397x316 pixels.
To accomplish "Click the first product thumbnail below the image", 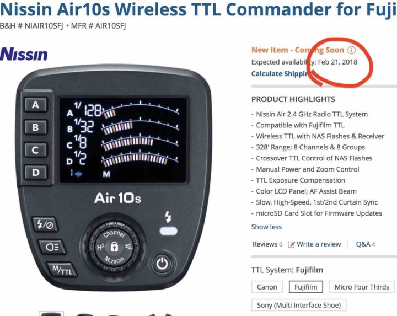I will click(51, 314).
